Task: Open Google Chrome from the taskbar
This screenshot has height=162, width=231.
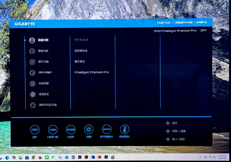Action: pos(34,157)
